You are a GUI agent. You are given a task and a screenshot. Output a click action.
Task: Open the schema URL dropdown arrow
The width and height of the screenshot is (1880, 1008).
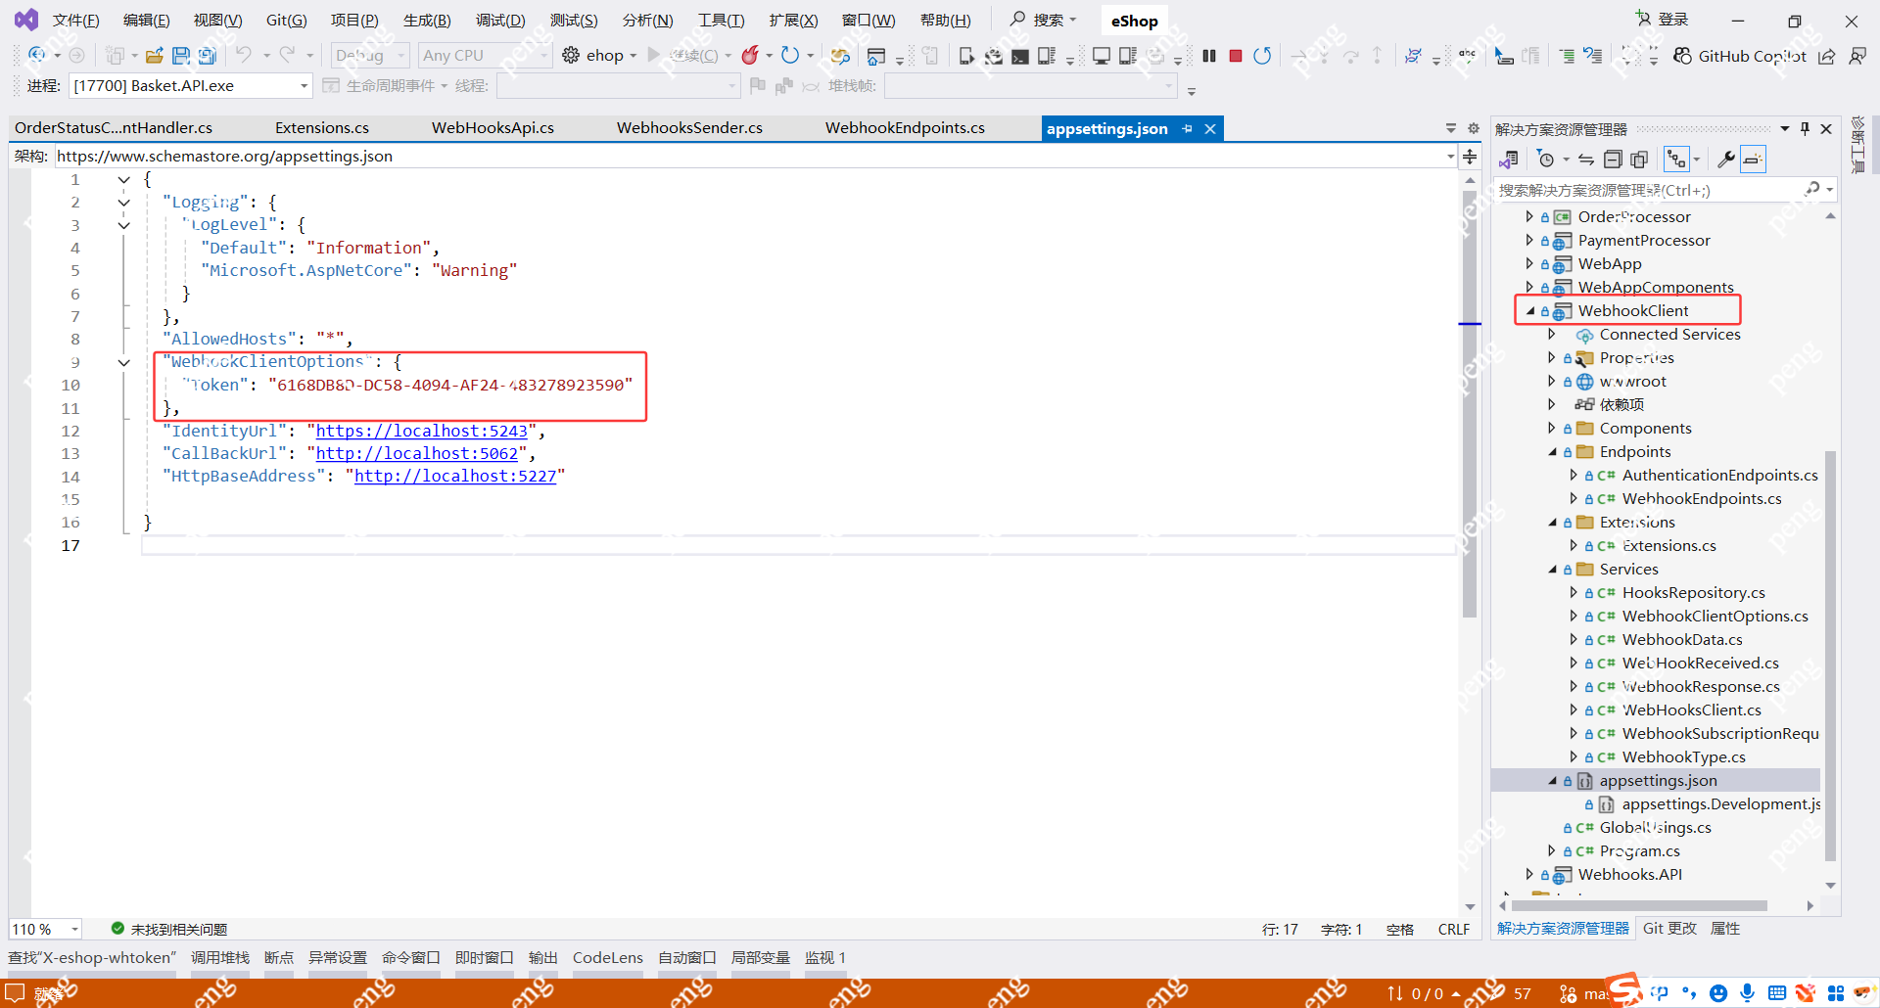coord(1450,157)
